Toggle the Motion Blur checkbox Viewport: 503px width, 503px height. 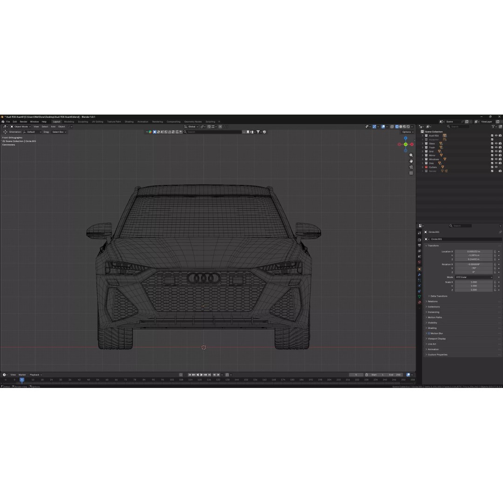429,333
